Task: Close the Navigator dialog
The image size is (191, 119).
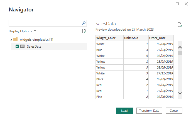Action: (x=186, y=4)
